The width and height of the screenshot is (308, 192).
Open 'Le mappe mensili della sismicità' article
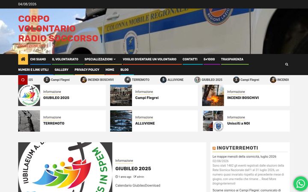pyautogui.click(x=244, y=157)
